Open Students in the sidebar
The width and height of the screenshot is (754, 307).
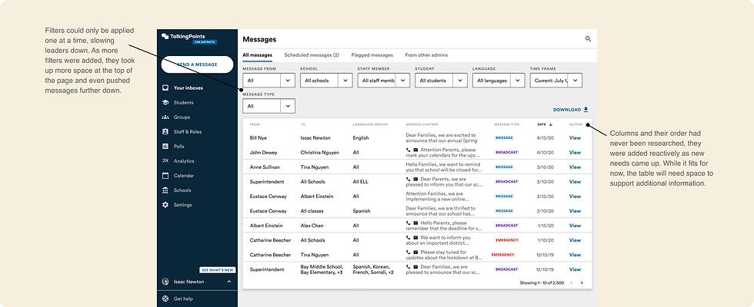tap(183, 103)
